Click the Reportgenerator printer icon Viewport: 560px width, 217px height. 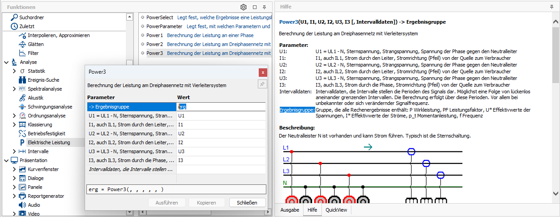pos(22,196)
